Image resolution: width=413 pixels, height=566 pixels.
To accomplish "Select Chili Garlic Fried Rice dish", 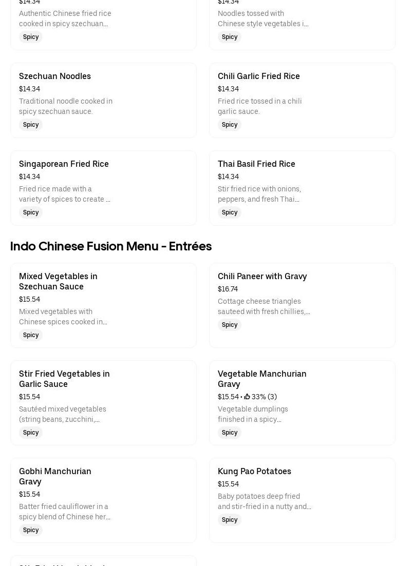I will click(258, 76).
